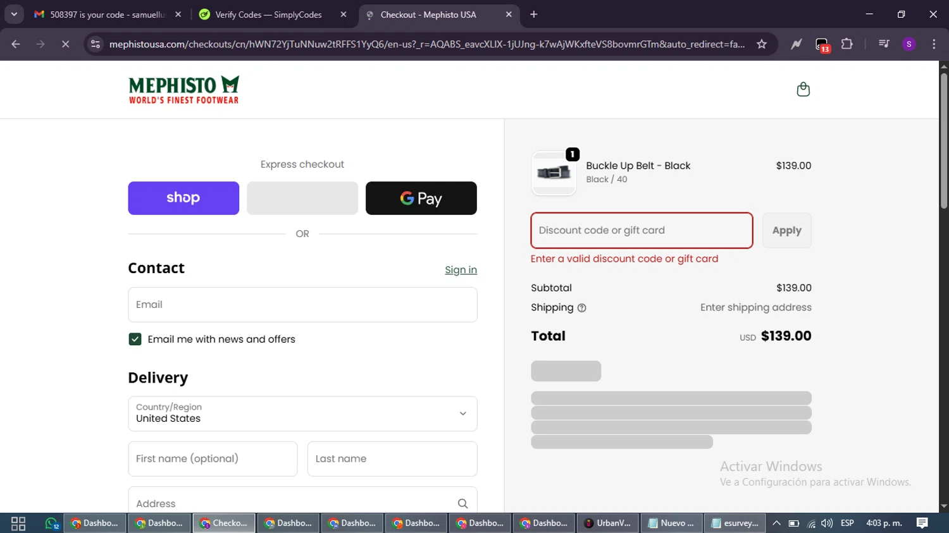Click the page vertical scrollbar
The height and width of the screenshot is (533, 949).
(x=944, y=141)
